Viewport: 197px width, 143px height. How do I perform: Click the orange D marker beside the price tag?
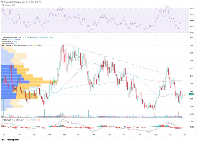(185, 95)
